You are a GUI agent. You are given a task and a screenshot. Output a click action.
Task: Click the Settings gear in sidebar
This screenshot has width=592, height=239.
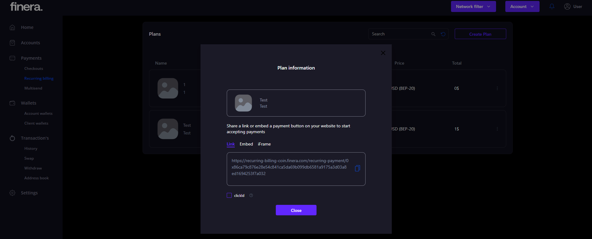click(12, 193)
